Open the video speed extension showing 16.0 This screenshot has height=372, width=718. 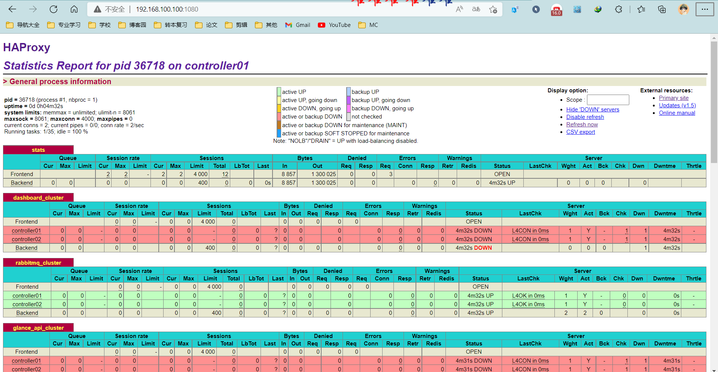click(x=557, y=10)
